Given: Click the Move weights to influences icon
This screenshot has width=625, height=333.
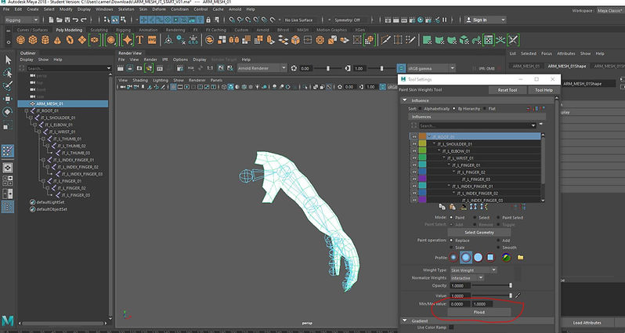Looking at the screenshot, I should (x=473, y=207).
